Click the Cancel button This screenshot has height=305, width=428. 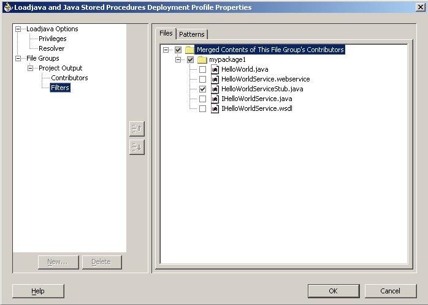point(391,291)
